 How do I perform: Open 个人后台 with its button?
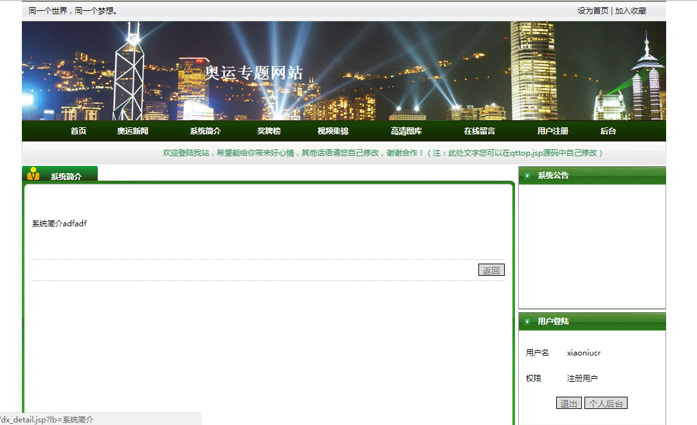606,403
